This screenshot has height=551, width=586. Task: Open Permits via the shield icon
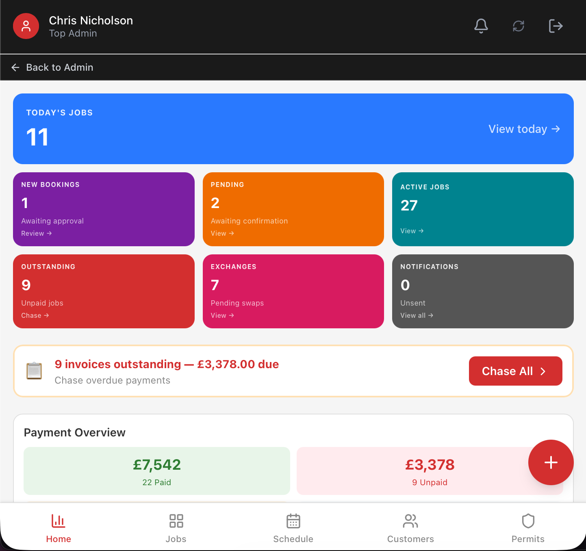tap(528, 521)
